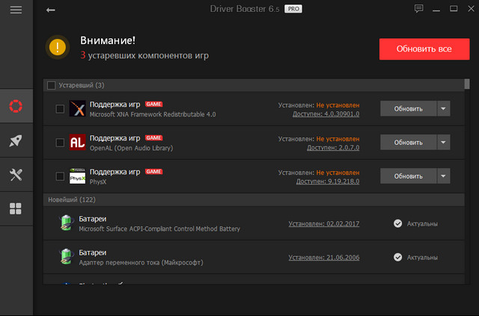Check the PhysX checkbox
479x316 pixels.
click(x=61, y=176)
